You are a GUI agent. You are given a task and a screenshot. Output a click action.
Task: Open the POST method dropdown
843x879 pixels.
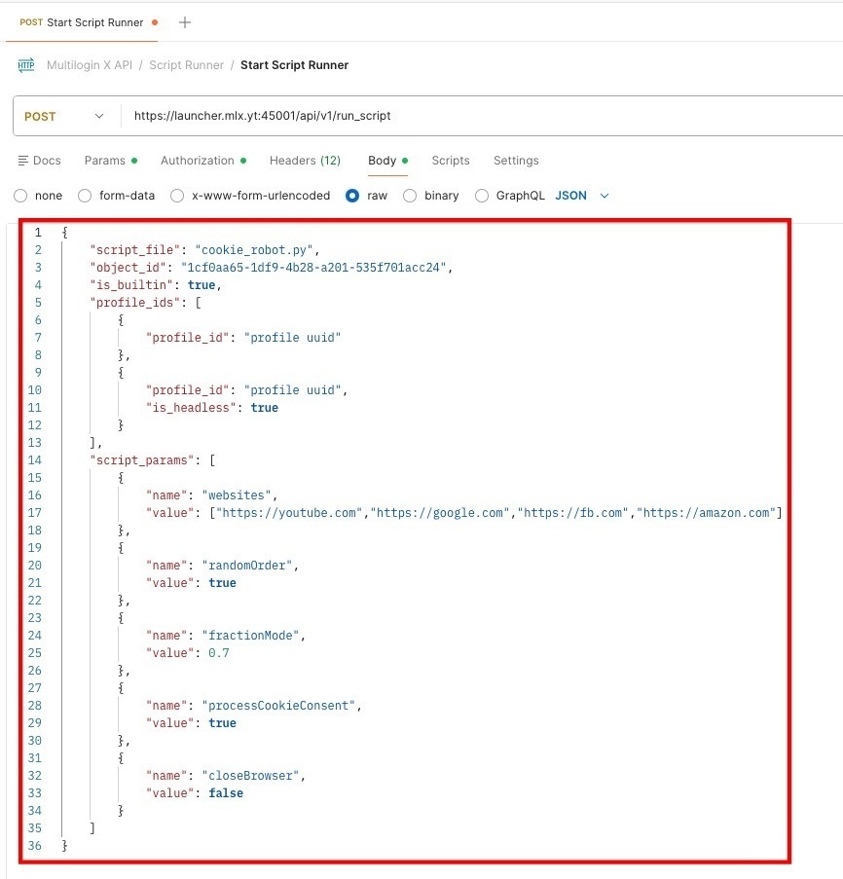[64, 116]
